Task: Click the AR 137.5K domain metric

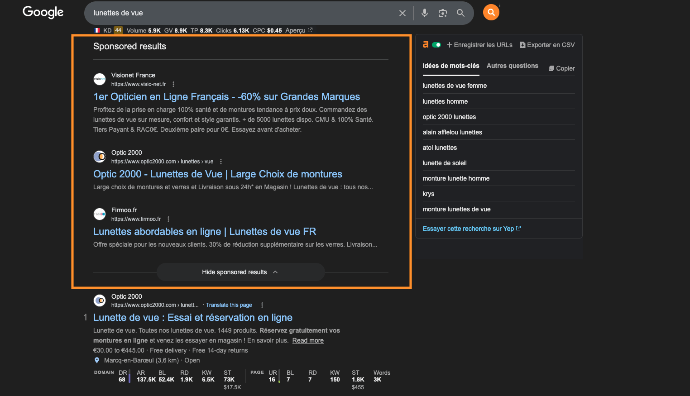Action: click(146, 376)
